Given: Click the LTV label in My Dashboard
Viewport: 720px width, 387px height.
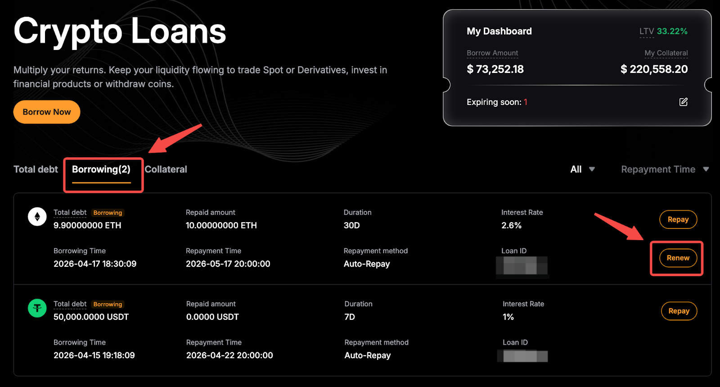Looking at the screenshot, I should (x=646, y=32).
